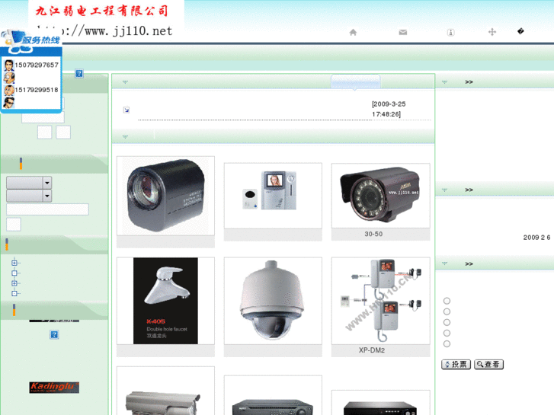
Task: Click the second tree node box in the left tree
Action: (14, 273)
